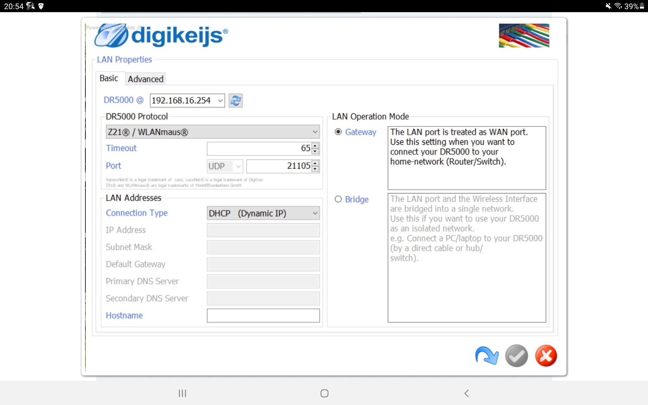Switch to the Advanced tab

point(145,79)
